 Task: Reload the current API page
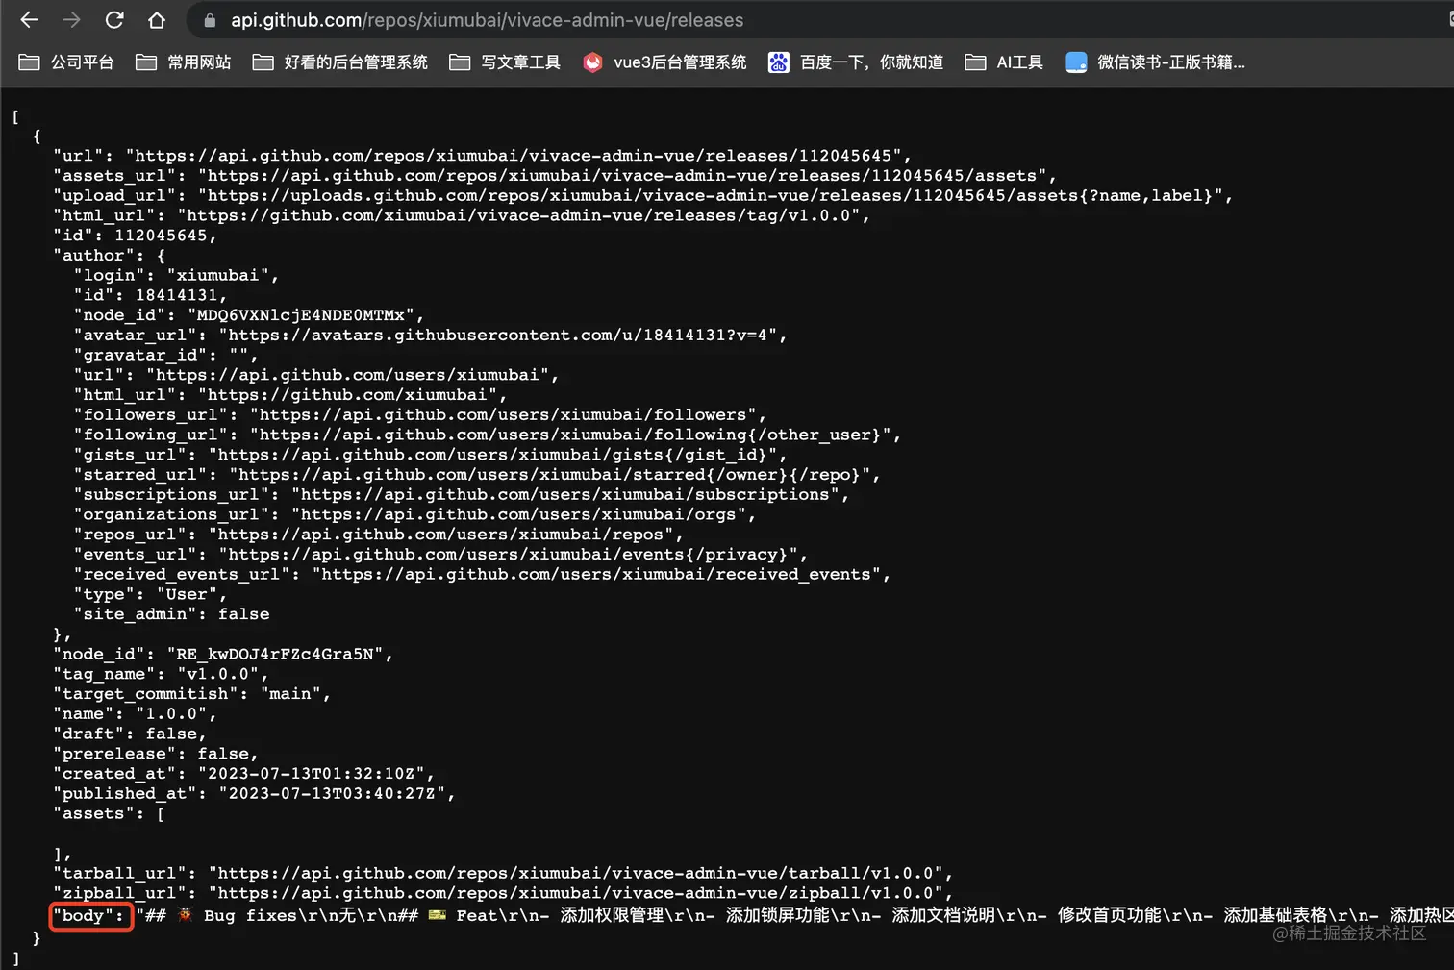point(114,19)
